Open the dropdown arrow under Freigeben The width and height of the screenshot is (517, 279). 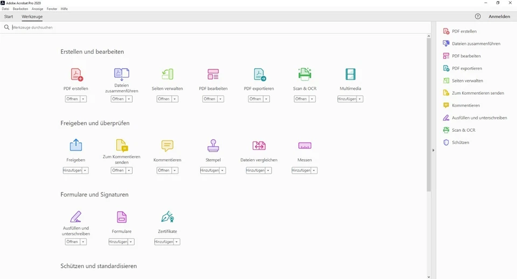(x=85, y=170)
